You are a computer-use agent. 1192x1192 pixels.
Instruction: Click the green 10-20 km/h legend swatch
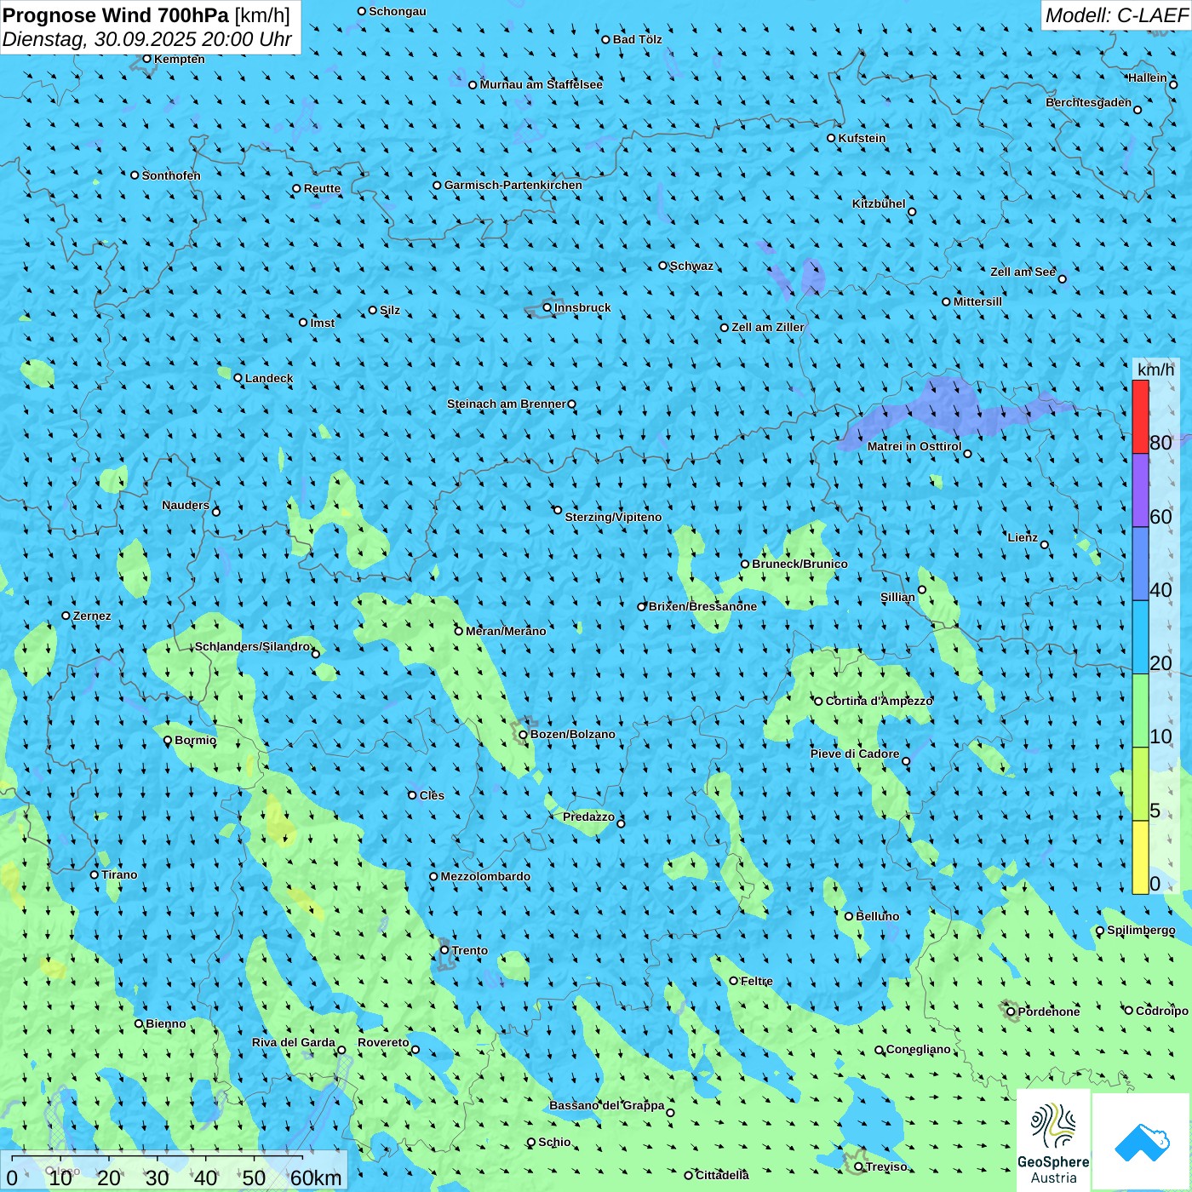1140,711
